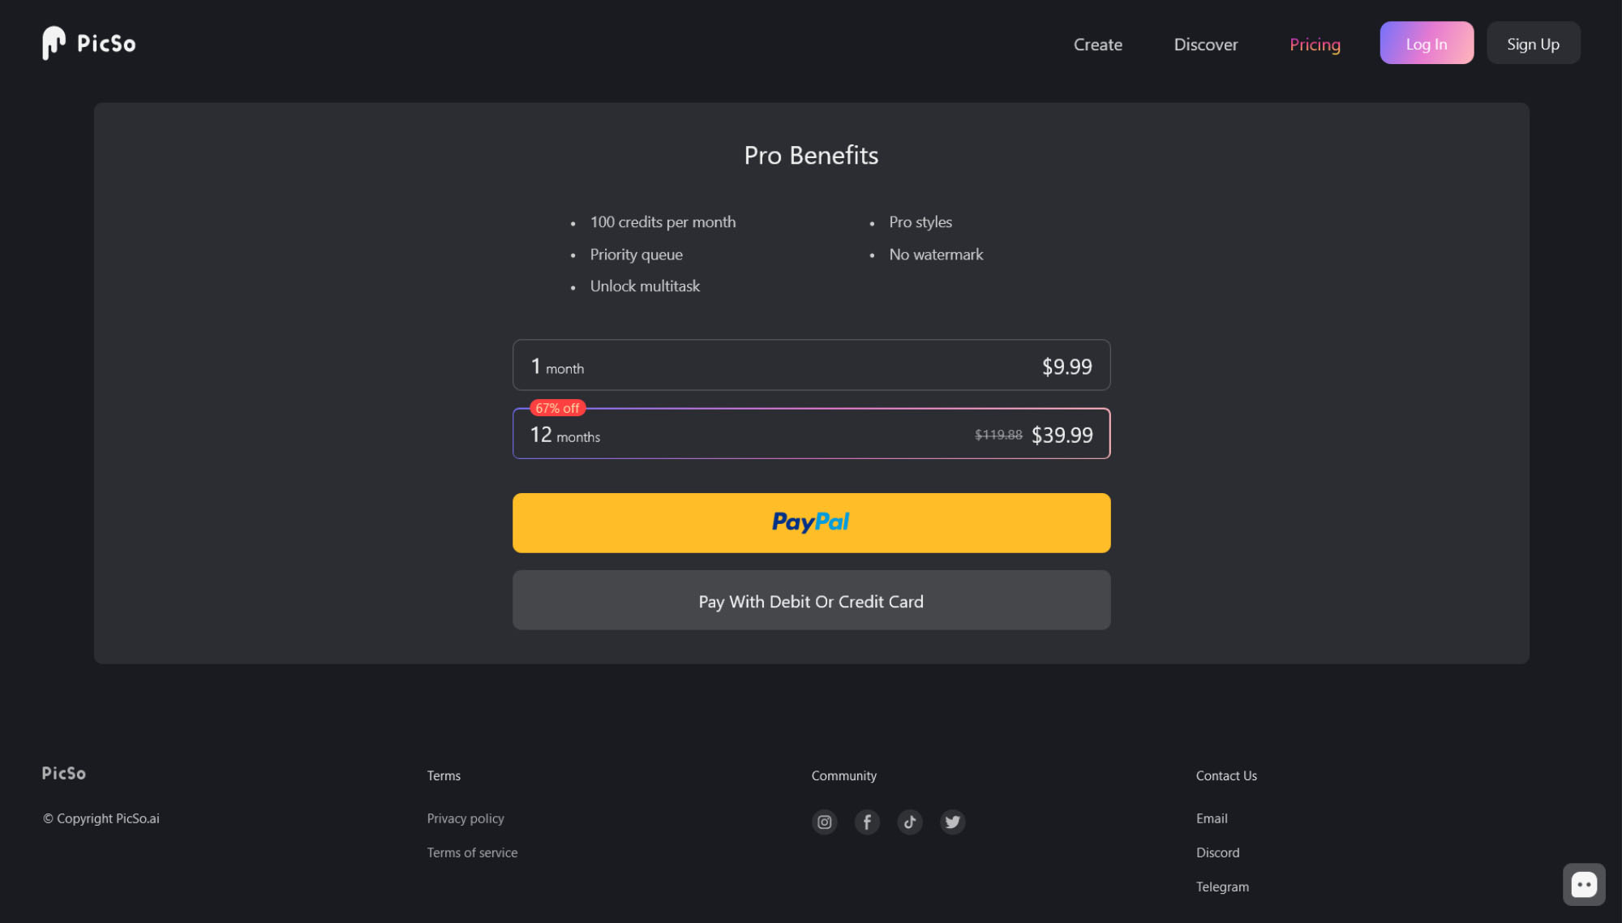The height and width of the screenshot is (923, 1622).
Task: Click the PicSo logo icon
Action: [54, 42]
